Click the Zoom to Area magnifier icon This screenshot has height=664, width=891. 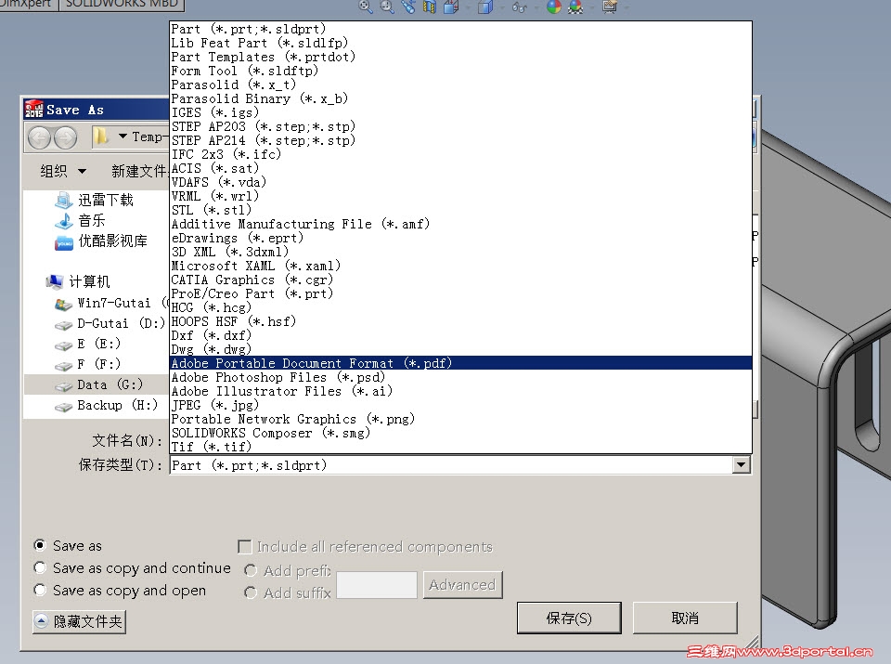pos(387,7)
